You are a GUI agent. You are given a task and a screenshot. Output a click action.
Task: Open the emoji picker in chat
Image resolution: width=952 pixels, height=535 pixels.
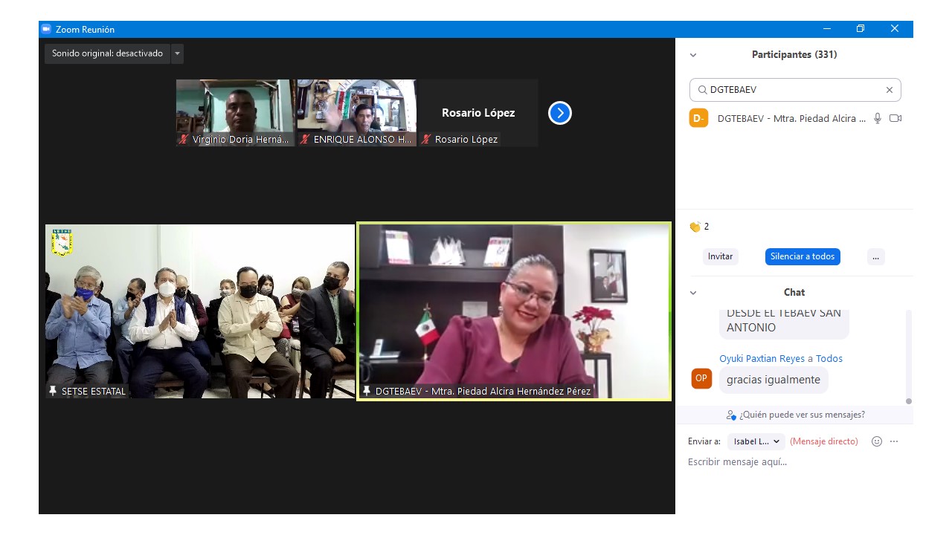tap(877, 441)
